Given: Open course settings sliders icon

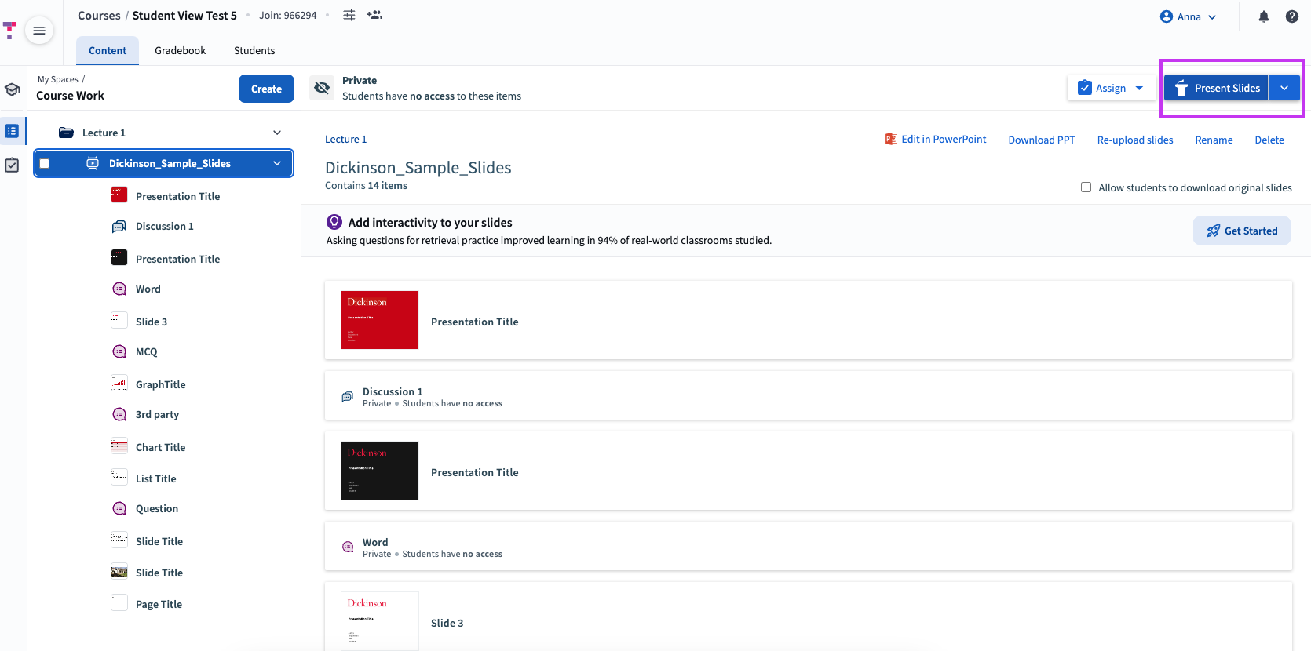Looking at the screenshot, I should click(349, 15).
